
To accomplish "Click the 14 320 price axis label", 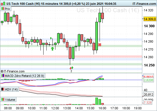I will (x=149, y=10).
